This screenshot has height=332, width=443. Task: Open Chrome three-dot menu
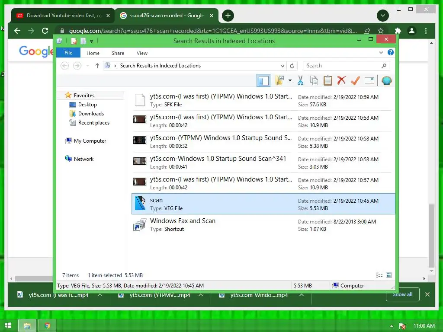click(426, 31)
